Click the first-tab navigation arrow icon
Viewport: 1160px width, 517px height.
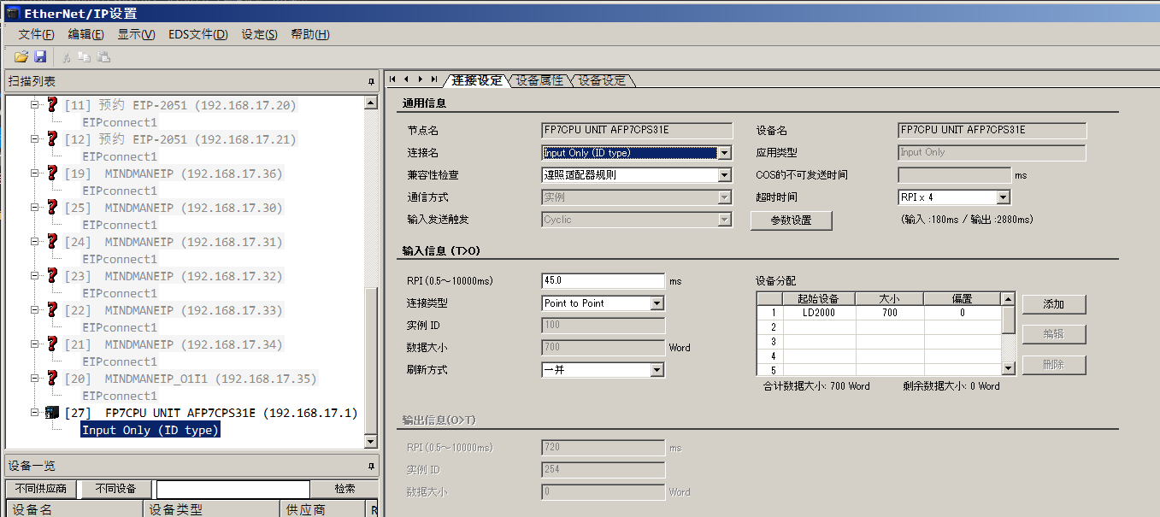392,79
